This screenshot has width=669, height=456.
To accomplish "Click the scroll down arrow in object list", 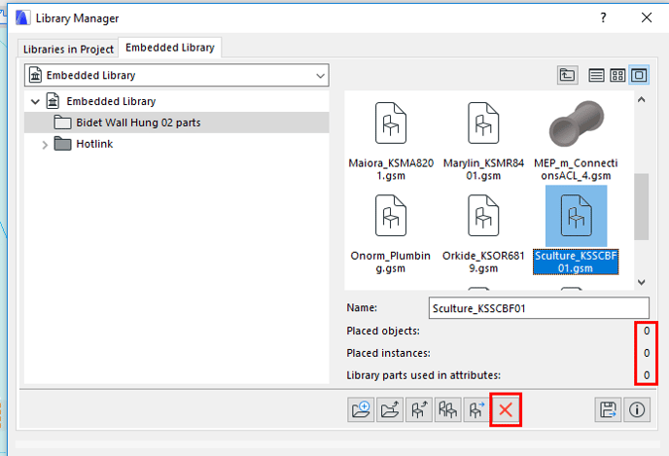I will point(641,282).
